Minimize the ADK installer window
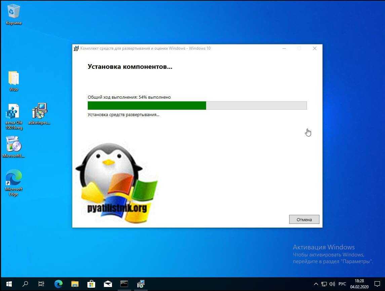385x291 pixels. click(x=284, y=48)
